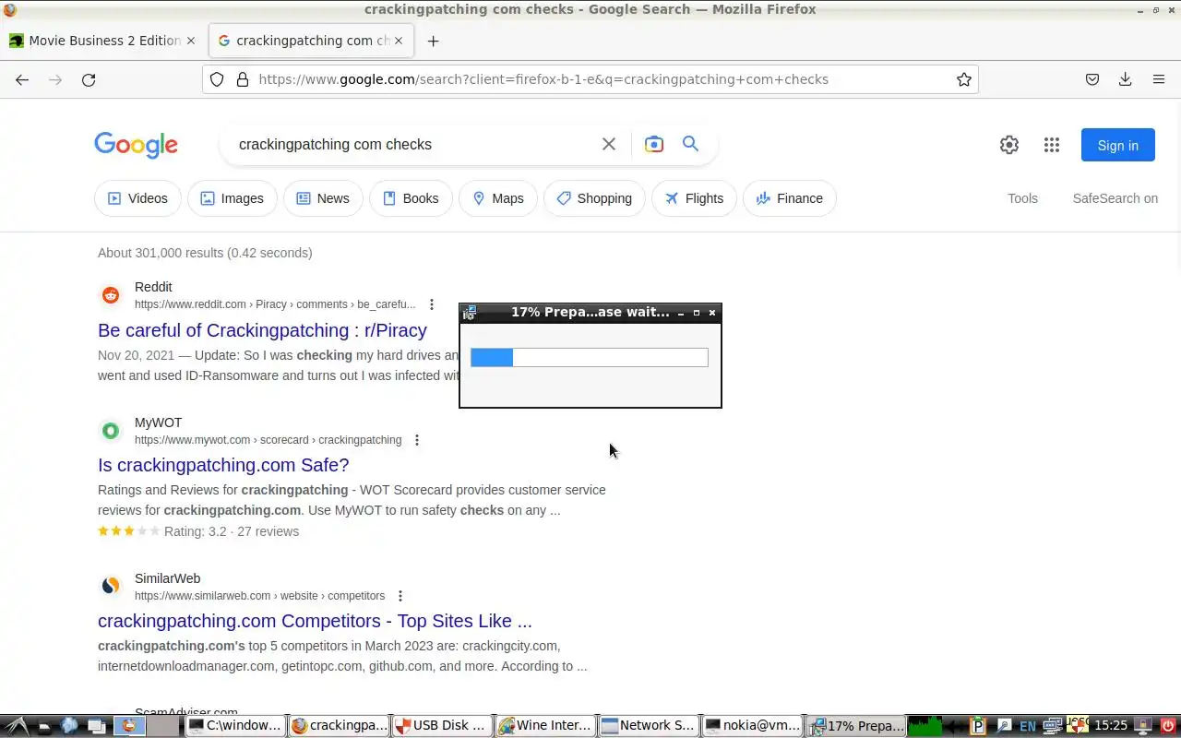
Task: Open more options for the Reddit result
Action: pyautogui.click(x=432, y=304)
